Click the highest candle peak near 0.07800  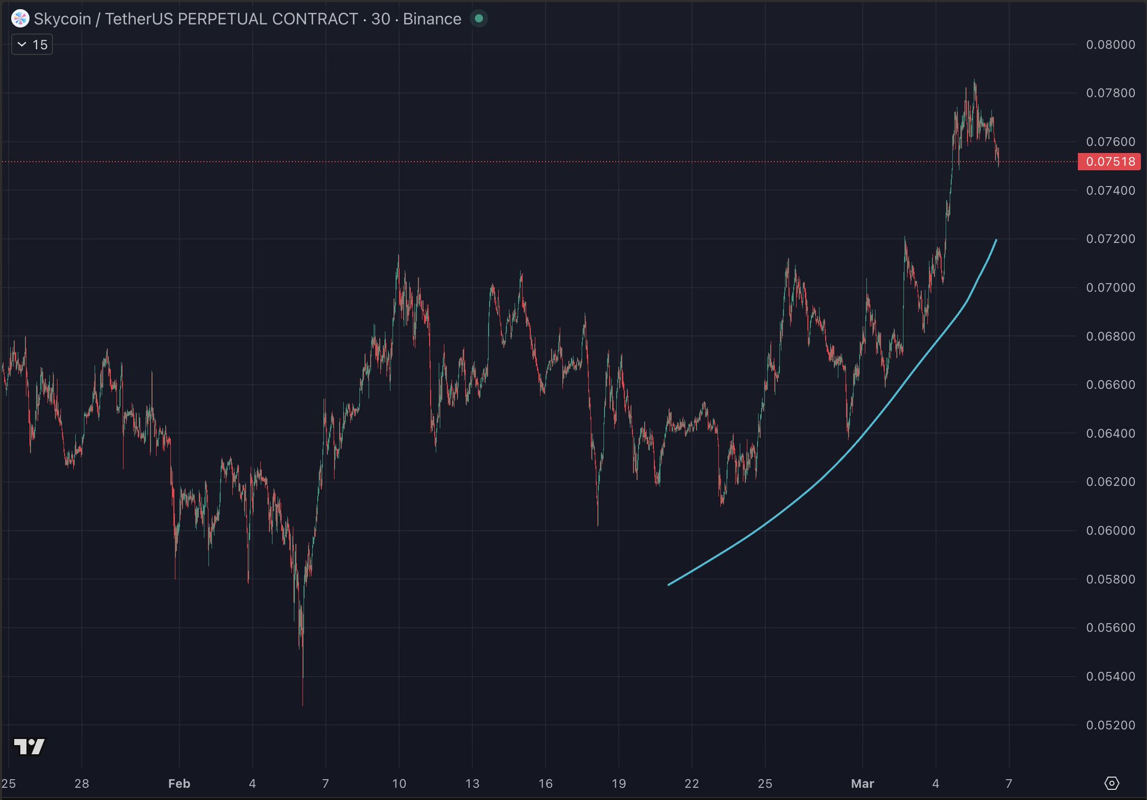pos(975,84)
